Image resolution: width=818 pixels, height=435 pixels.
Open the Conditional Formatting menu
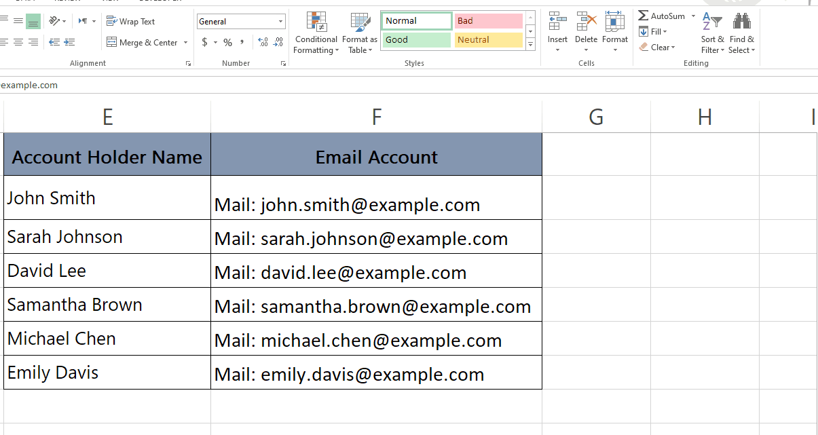(x=316, y=33)
